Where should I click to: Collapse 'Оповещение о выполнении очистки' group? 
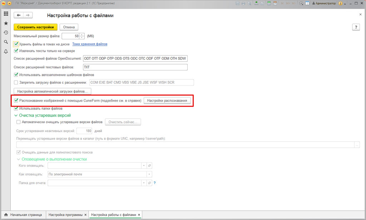pos(19,159)
